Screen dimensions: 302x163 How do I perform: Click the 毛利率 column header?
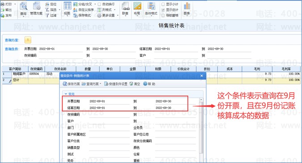286,69
